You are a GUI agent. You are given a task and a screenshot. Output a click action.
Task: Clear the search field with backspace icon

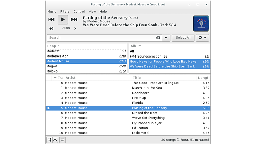(x=158, y=38)
